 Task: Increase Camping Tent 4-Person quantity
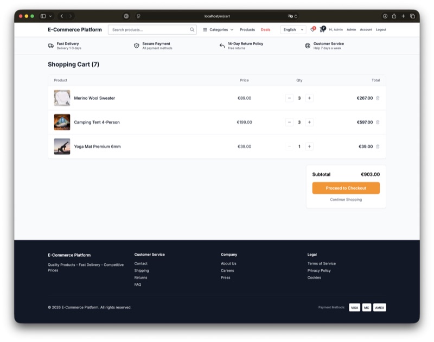tap(309, 122)
